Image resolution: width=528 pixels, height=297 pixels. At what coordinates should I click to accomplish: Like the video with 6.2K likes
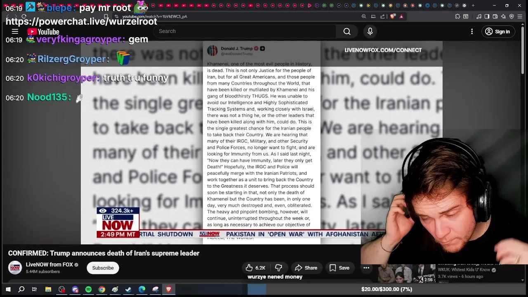point(256,268)
